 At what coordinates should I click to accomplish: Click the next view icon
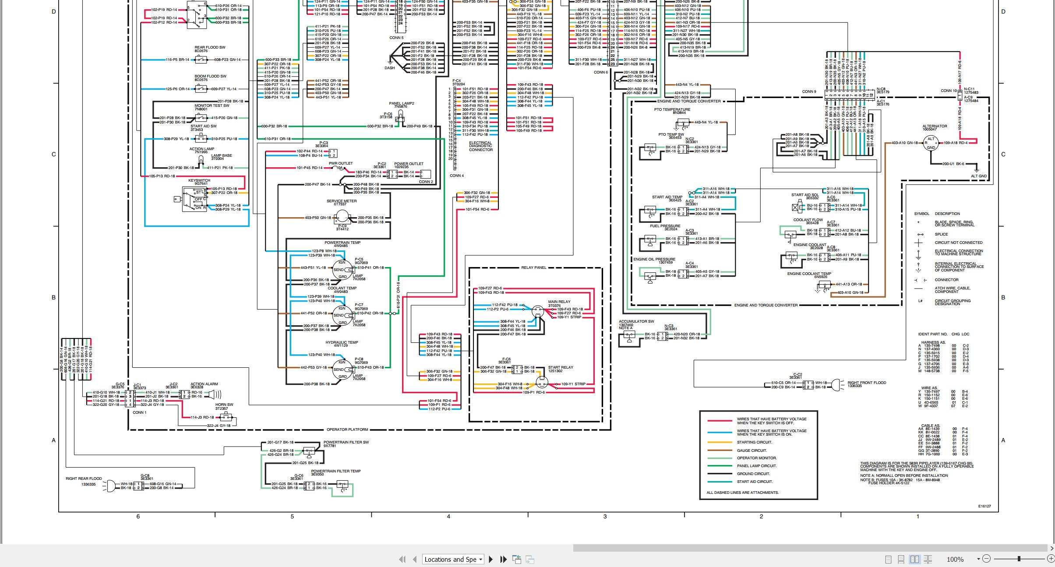click(x=530, y=559)
